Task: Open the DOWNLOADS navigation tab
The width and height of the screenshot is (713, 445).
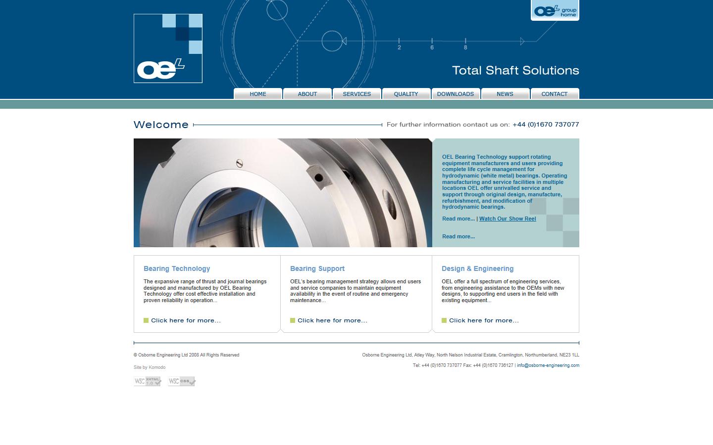Action: click(456, 94)
